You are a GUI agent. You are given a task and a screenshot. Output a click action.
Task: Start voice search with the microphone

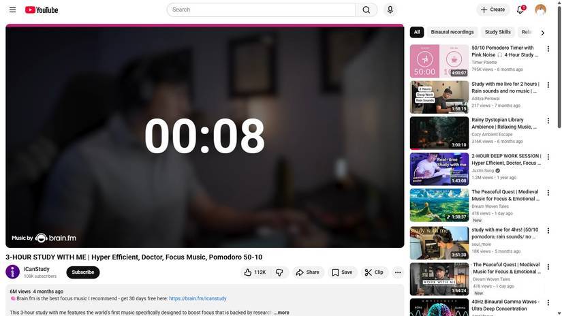[x=390, y=10]
